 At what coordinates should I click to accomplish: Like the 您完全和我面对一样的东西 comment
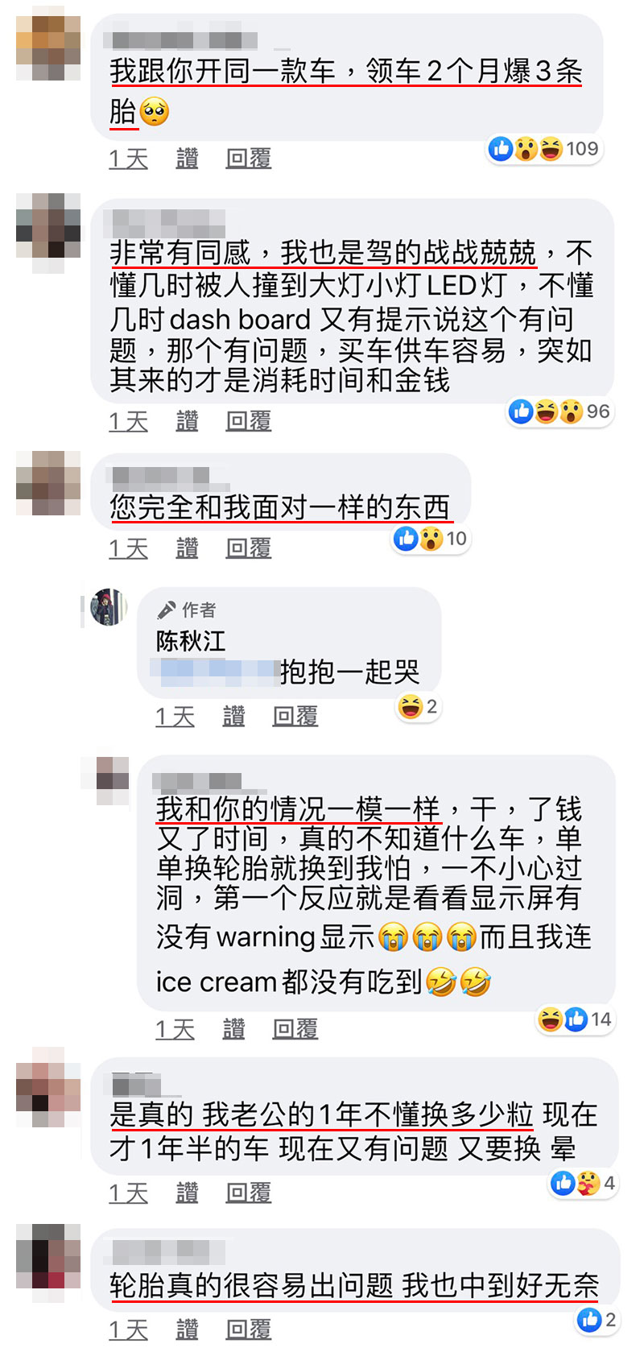(x=187, y=548)
